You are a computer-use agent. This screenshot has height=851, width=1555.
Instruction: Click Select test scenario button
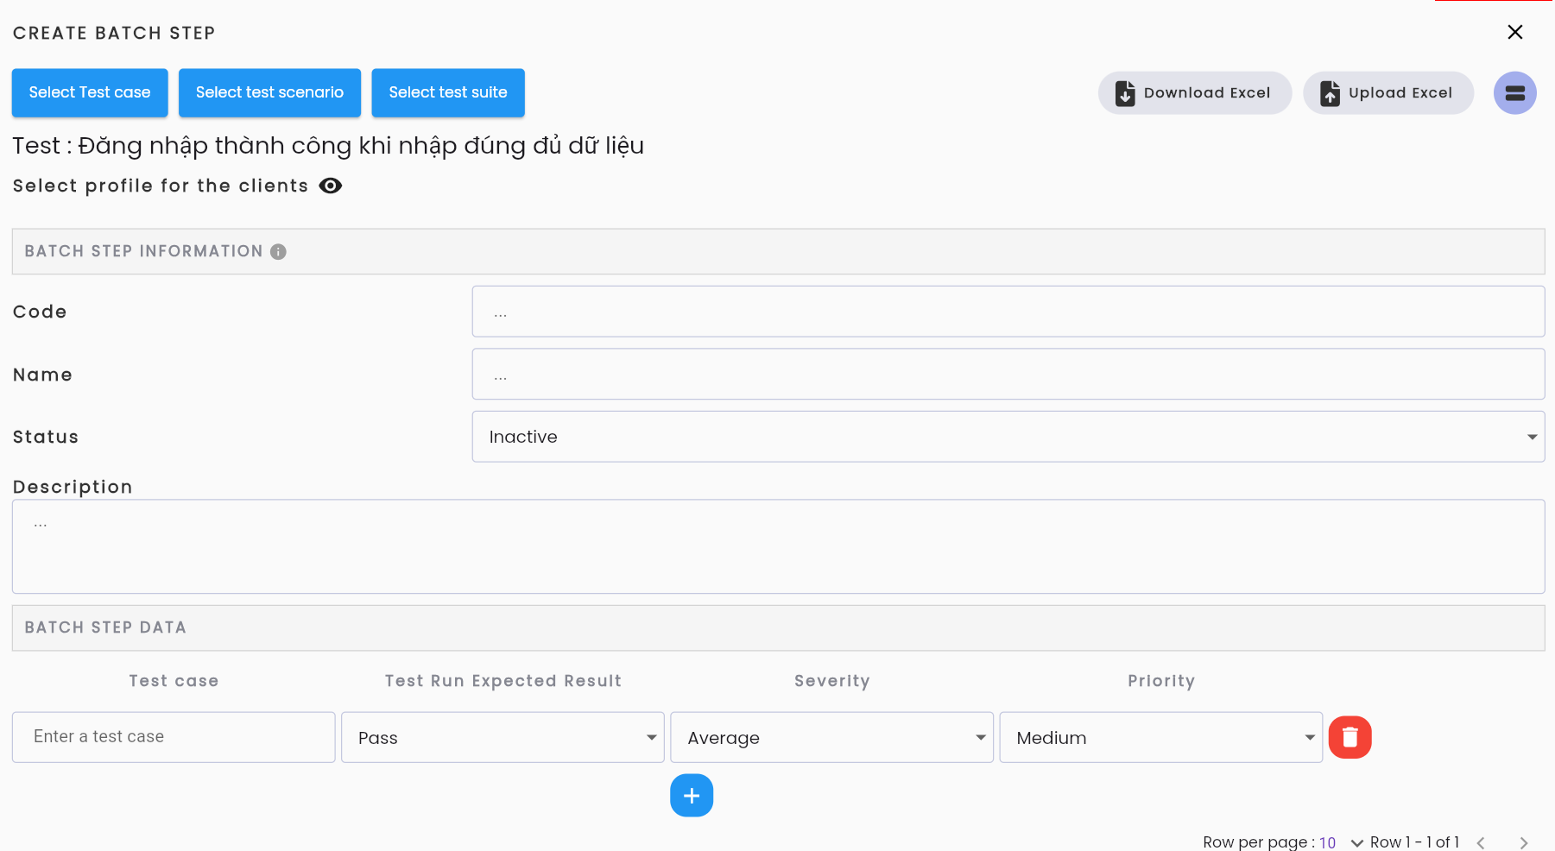269,92
